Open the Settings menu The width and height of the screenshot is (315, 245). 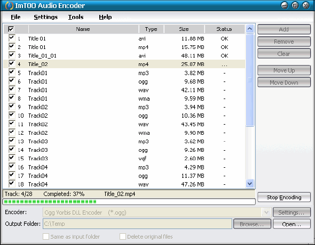(45, 17)
